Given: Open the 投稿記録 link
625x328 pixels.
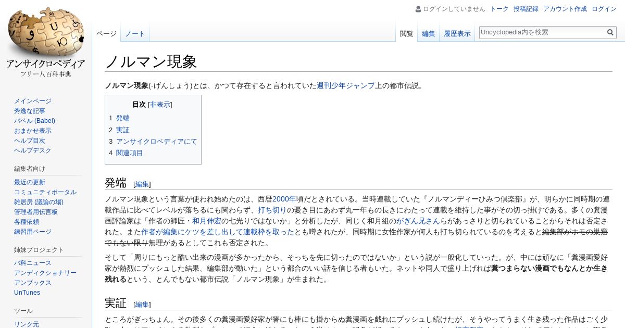Looking at the screenshot, I should tap(526, 9).
